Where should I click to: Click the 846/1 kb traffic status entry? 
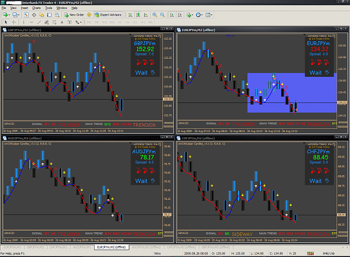328,254
